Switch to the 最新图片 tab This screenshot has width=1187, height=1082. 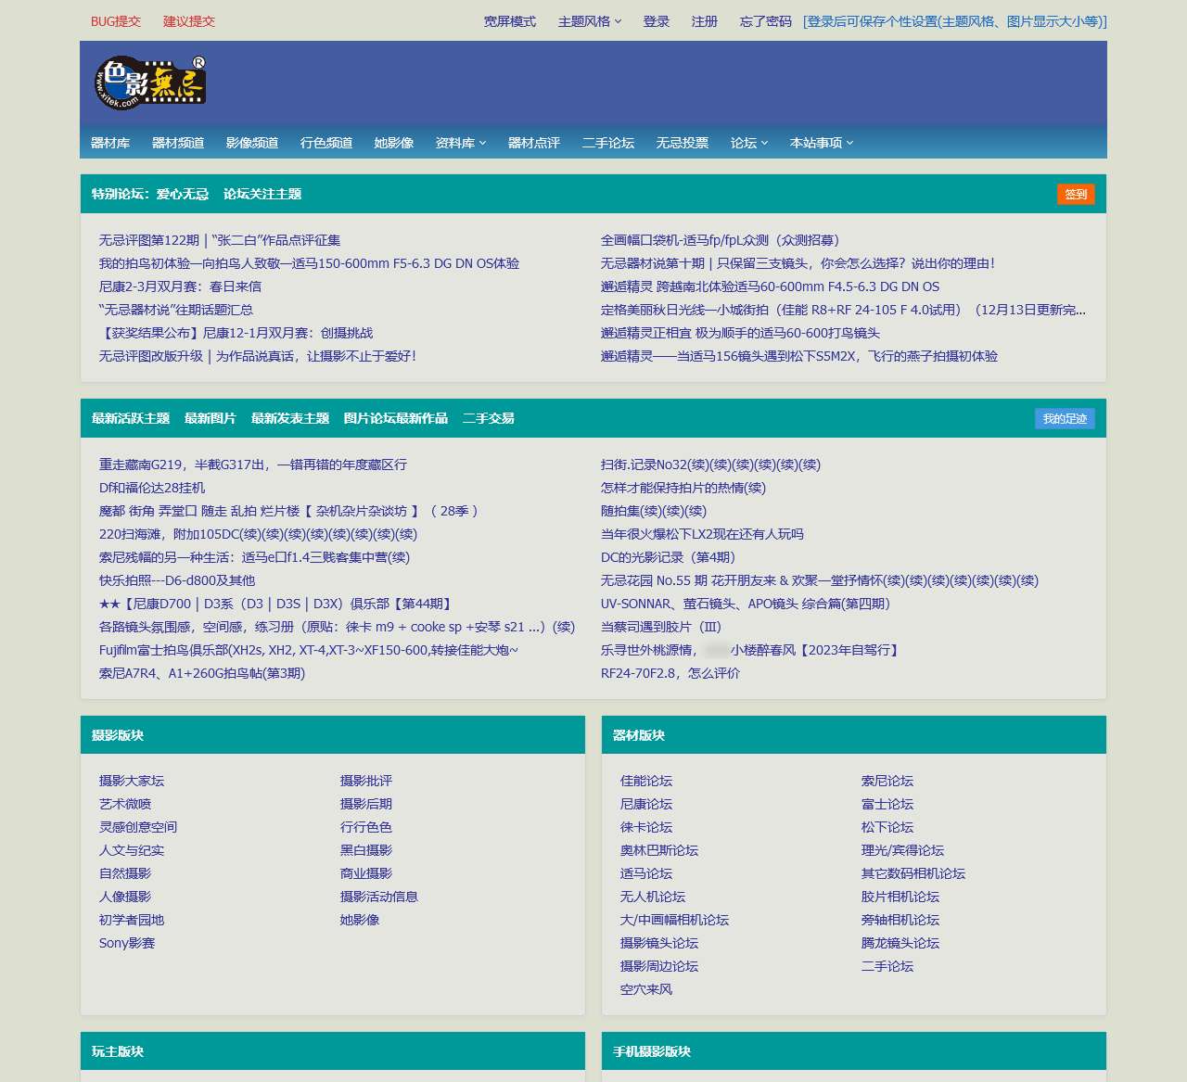(211, 418)
